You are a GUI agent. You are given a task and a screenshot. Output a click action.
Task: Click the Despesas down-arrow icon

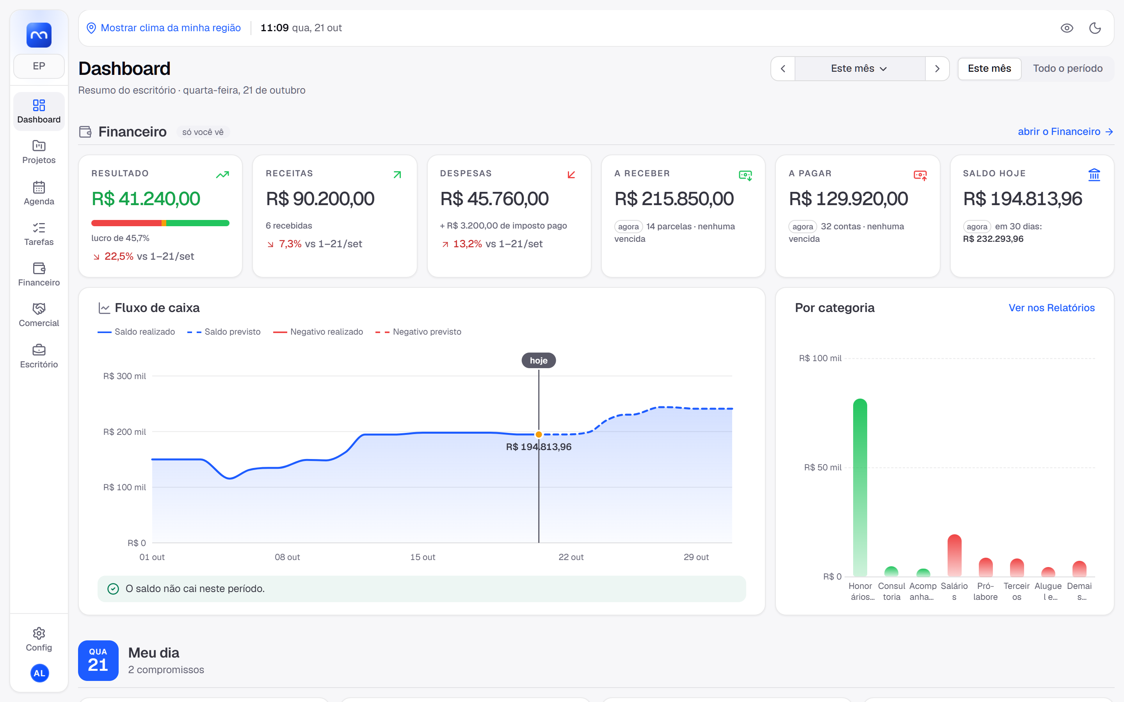pyautogui.click(x=571, y=175)
